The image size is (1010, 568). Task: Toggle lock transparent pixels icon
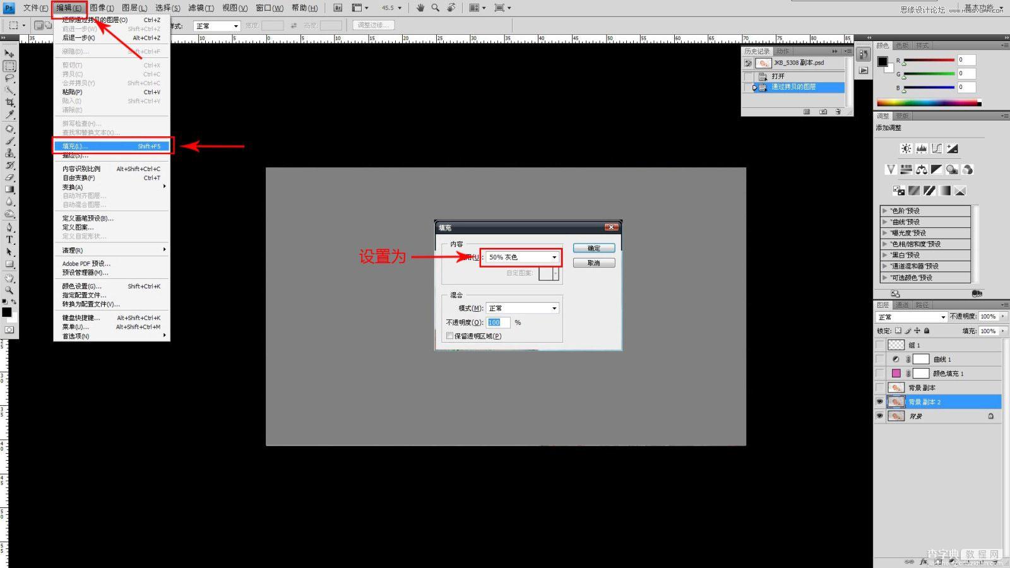898,331
